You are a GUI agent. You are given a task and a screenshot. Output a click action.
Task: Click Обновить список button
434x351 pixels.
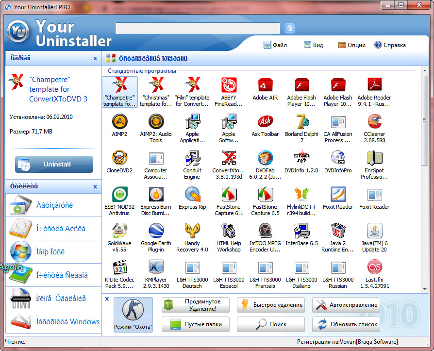(346, 324)
